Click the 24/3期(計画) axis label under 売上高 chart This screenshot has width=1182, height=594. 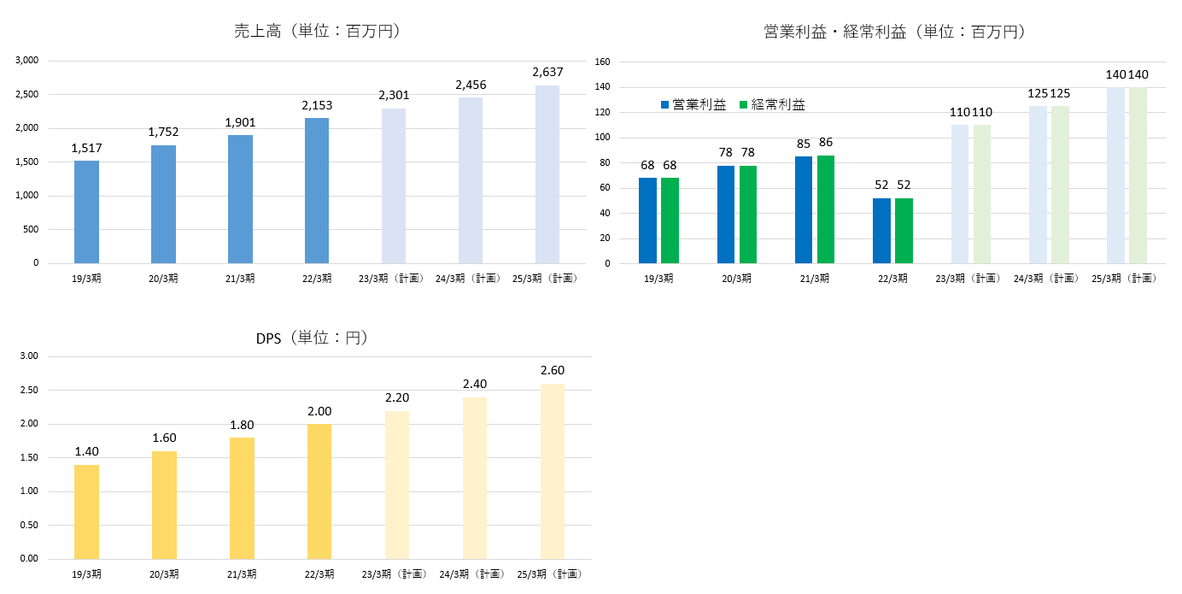tap(470, 279)
